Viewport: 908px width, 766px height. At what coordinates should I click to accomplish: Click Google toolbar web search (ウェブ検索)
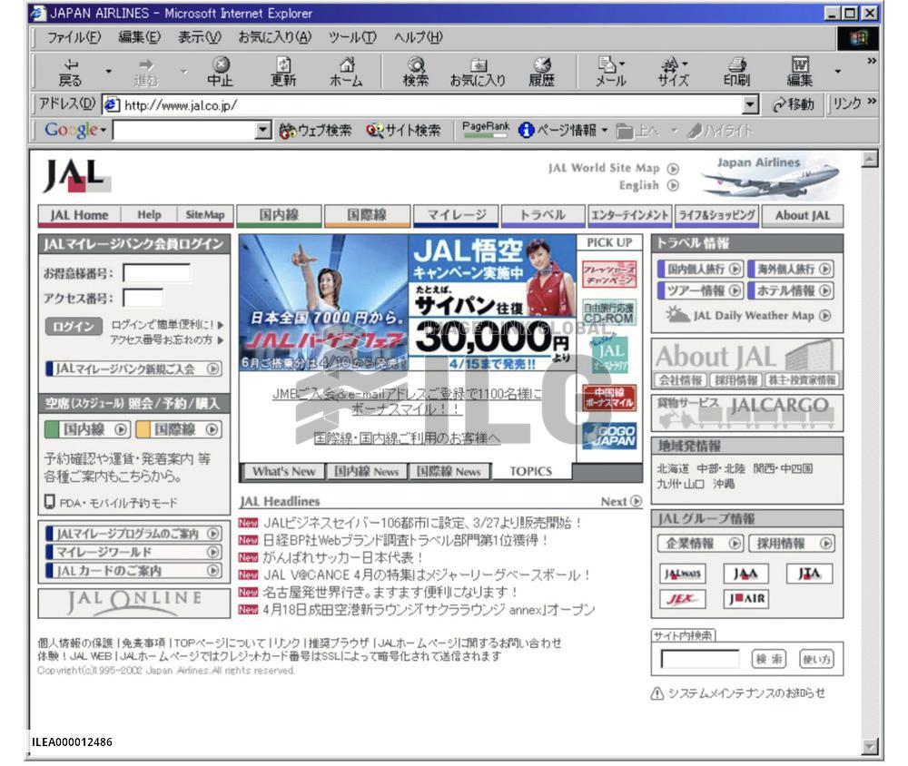[x=315, y=131]
